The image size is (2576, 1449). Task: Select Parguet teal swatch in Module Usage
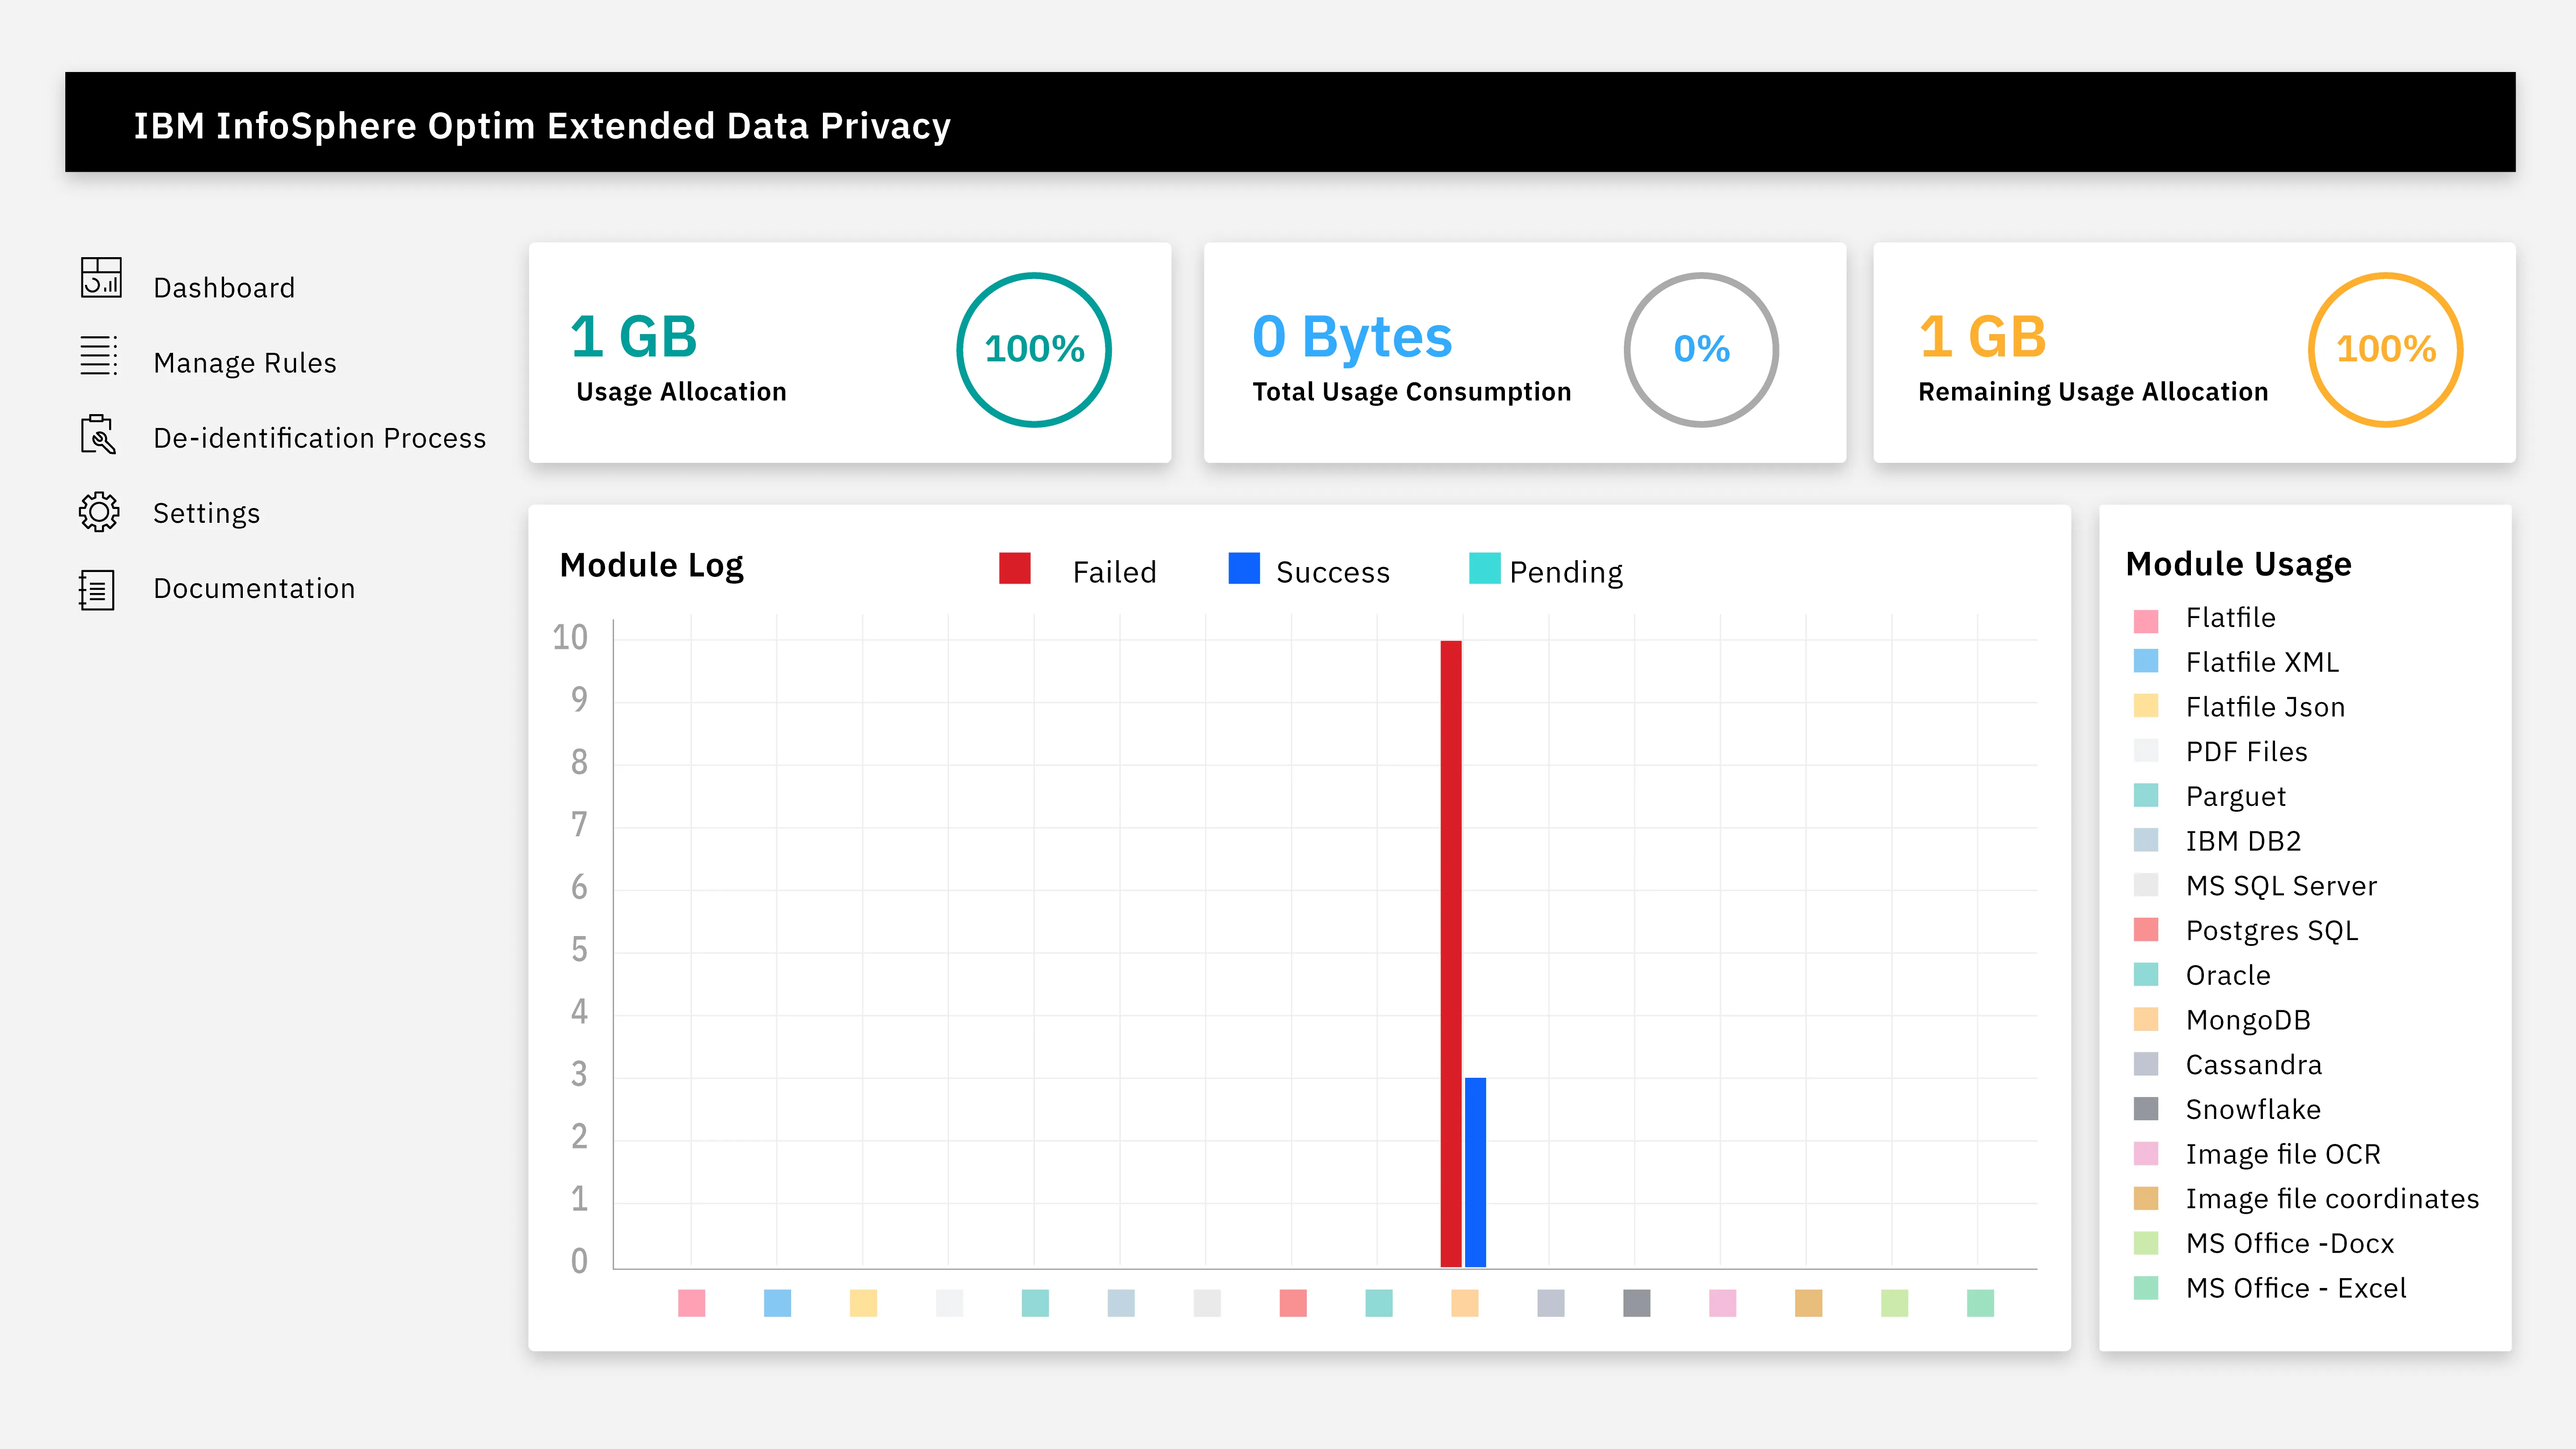(x=2146, y=795)
